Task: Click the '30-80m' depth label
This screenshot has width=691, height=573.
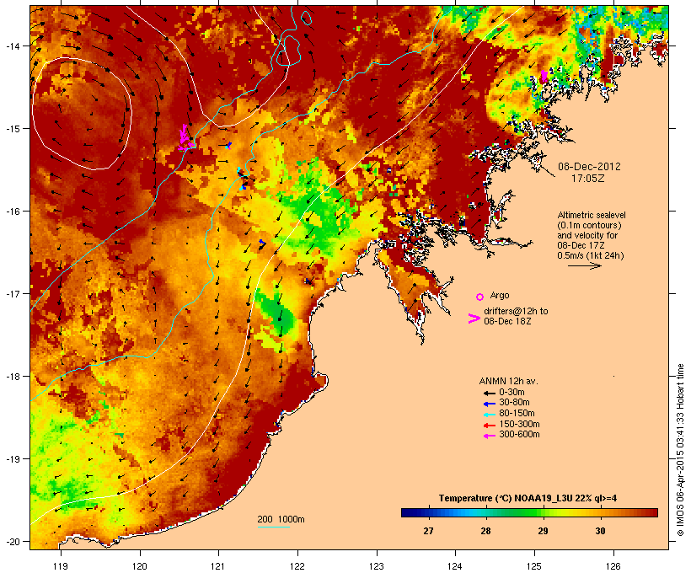Action: (514, 403)
